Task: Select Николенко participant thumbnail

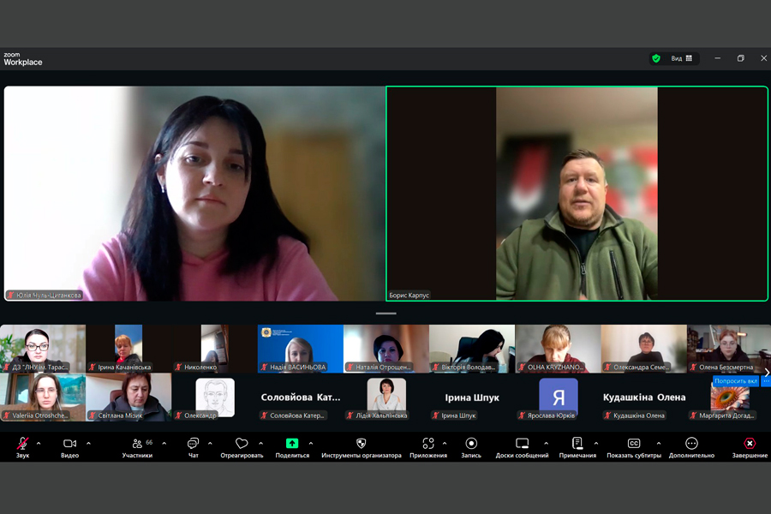Action: [214, 349]
